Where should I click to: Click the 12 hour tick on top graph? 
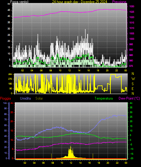click(x=69, y=70)
